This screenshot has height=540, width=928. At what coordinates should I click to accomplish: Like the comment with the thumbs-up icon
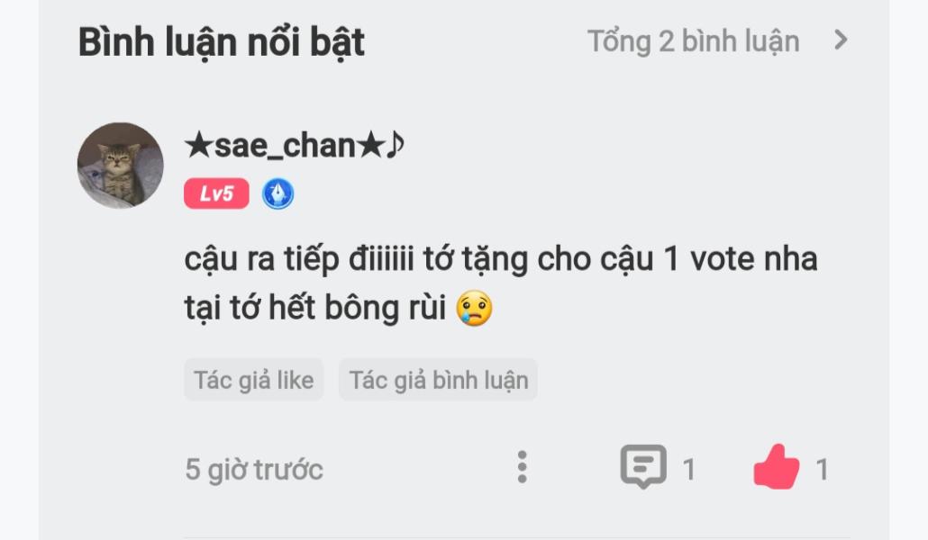776,467
